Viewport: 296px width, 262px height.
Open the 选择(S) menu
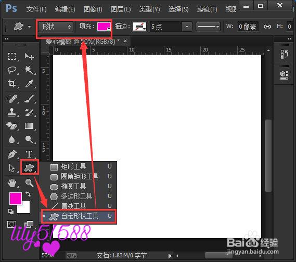tap(178, 9)
